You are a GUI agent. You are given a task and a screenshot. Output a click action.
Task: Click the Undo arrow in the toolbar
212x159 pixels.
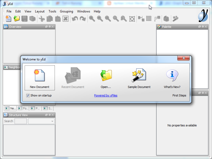coord(74,19)
